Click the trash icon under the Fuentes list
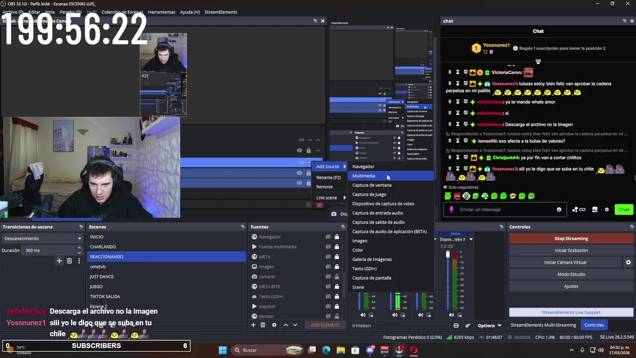The height and width of the screenshot is (358, 636). tap(263, 325)
